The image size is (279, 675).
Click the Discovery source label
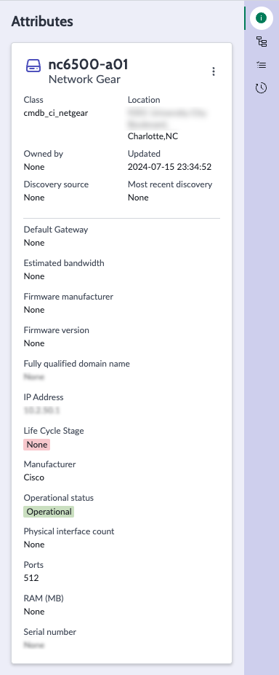click(56, 184)
